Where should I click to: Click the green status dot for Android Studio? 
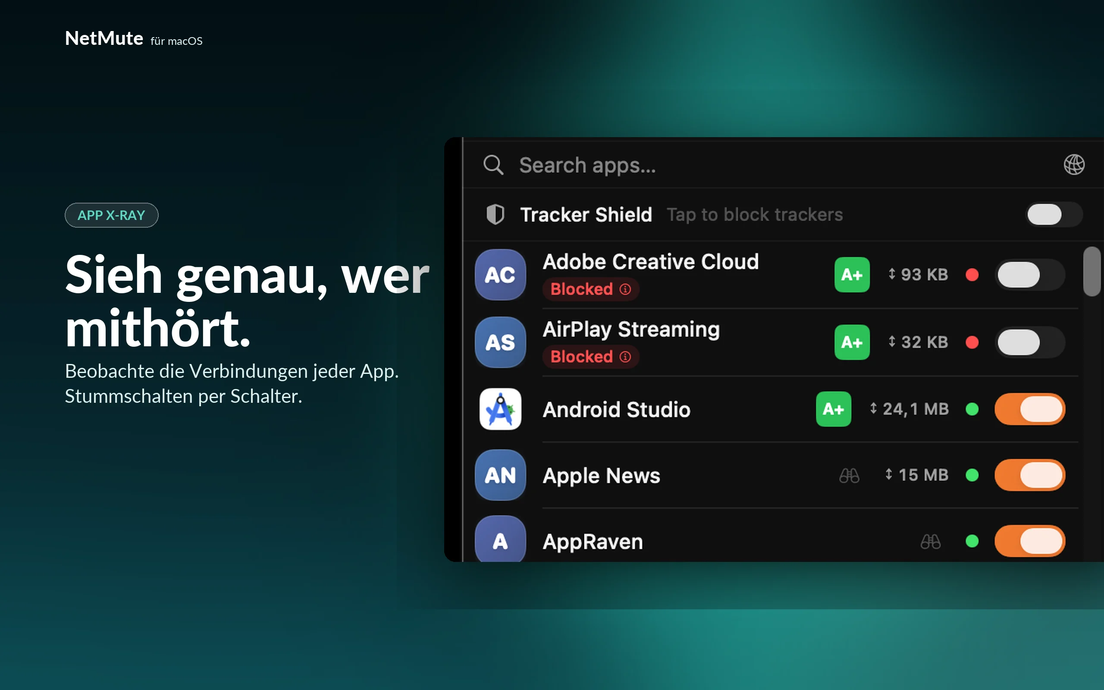coord(972,409)
